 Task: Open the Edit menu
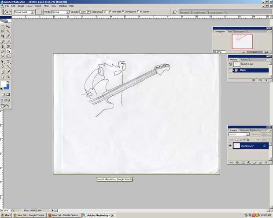pos(13,6)
